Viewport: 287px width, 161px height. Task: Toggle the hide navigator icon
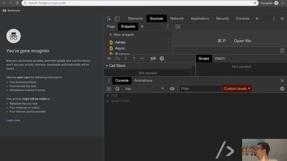coord(178,27)
